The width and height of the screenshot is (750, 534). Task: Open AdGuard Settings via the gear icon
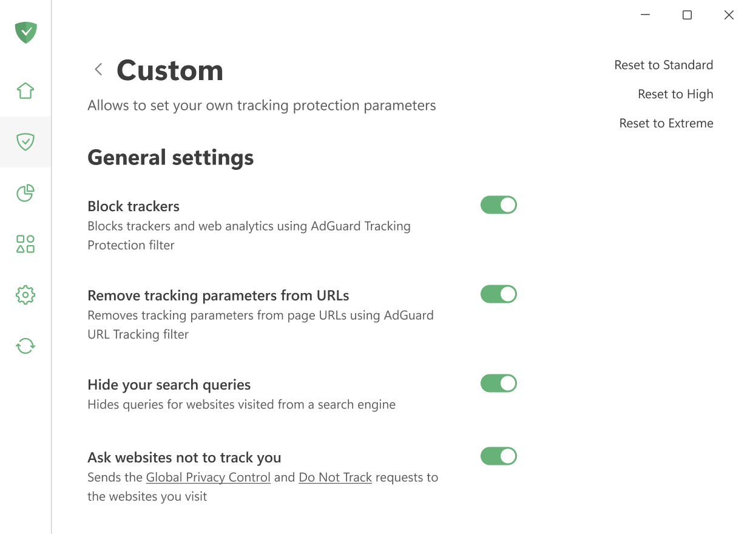tap(25, 294)
